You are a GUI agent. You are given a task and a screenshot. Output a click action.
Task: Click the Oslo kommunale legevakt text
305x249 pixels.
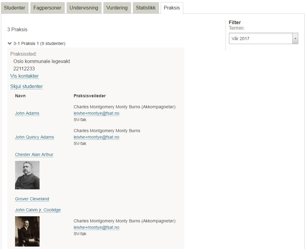42,61
